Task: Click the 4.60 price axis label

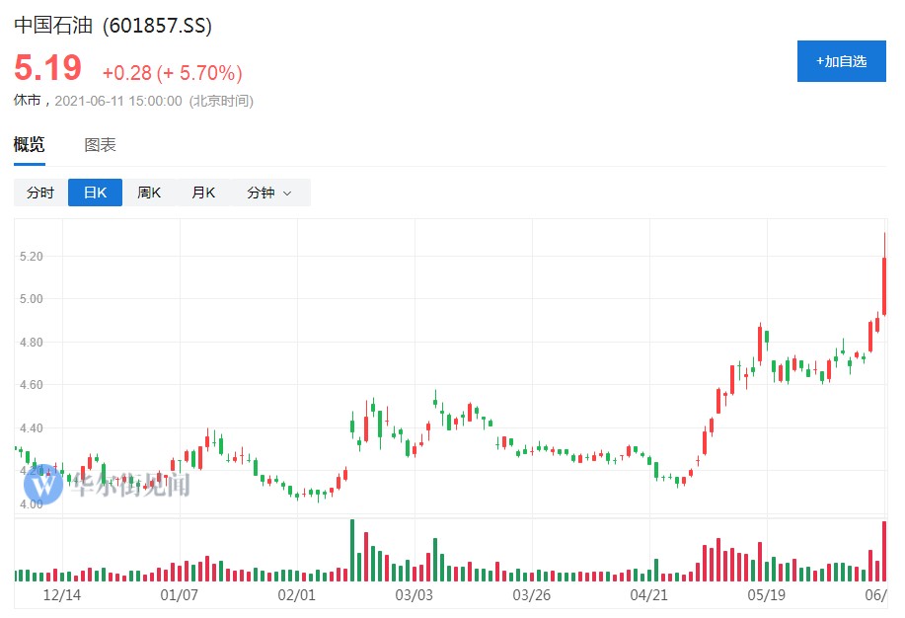Action: coord(31,385)
